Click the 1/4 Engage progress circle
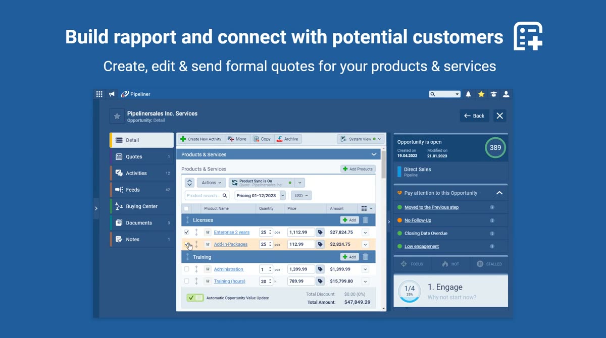606x338 pixels. click(410, 291)
